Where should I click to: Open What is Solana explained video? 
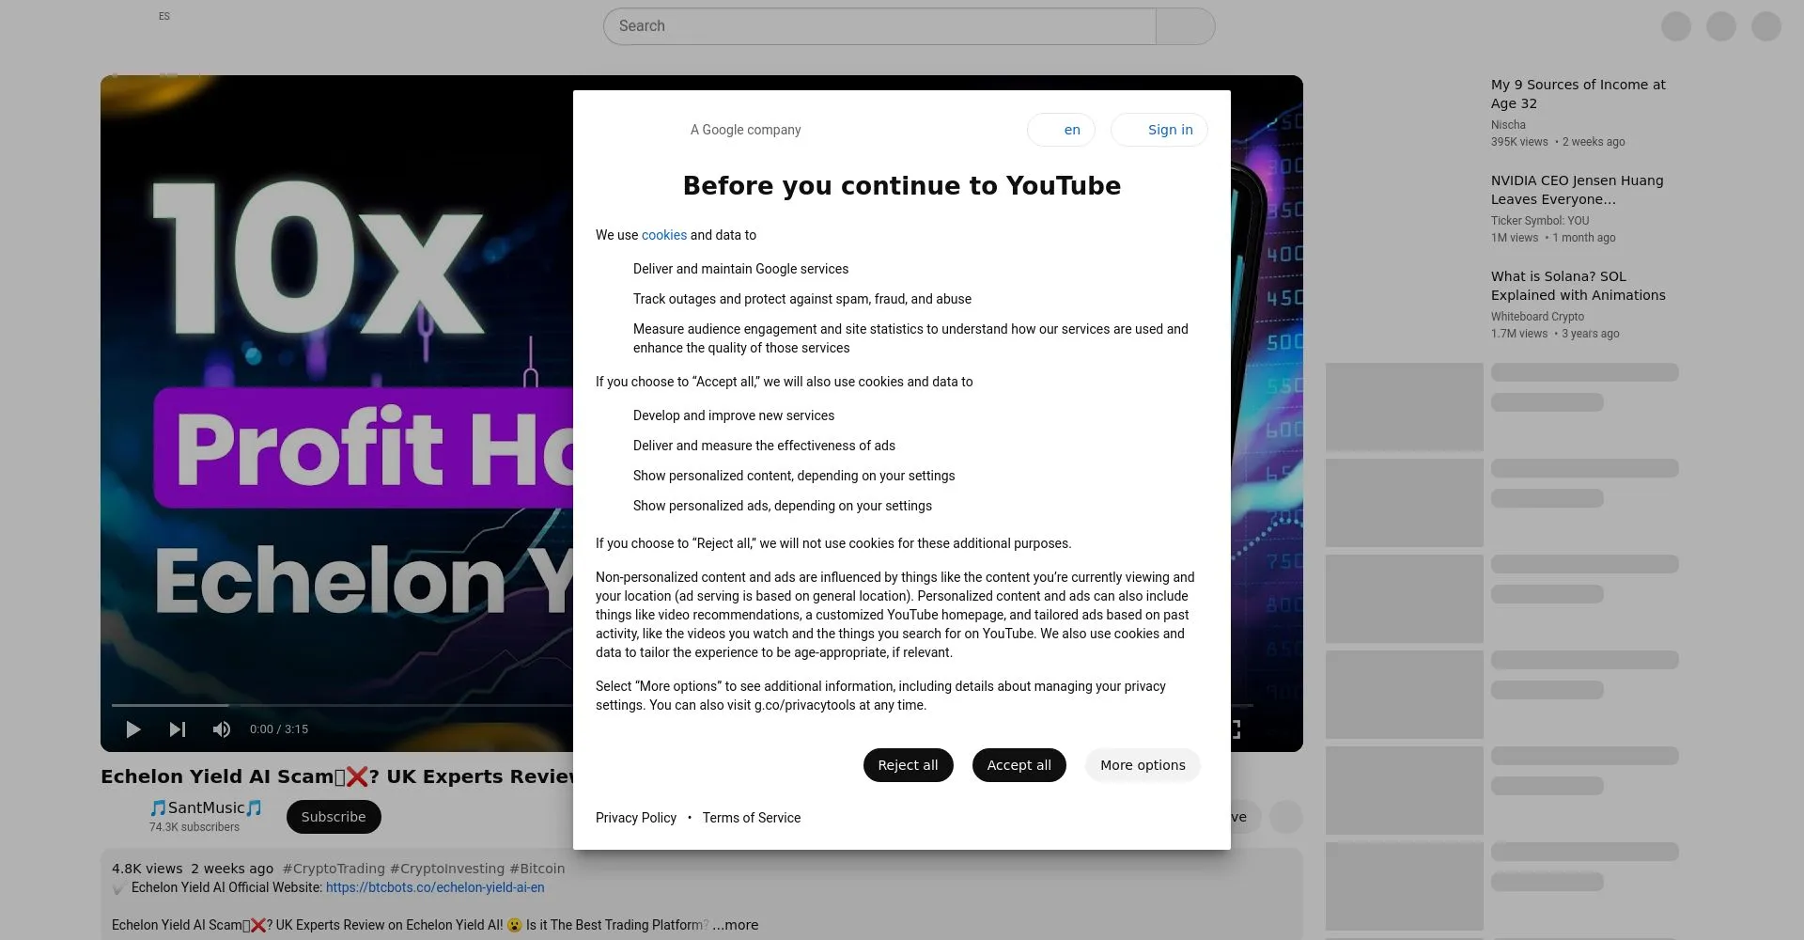(1578, 286)
